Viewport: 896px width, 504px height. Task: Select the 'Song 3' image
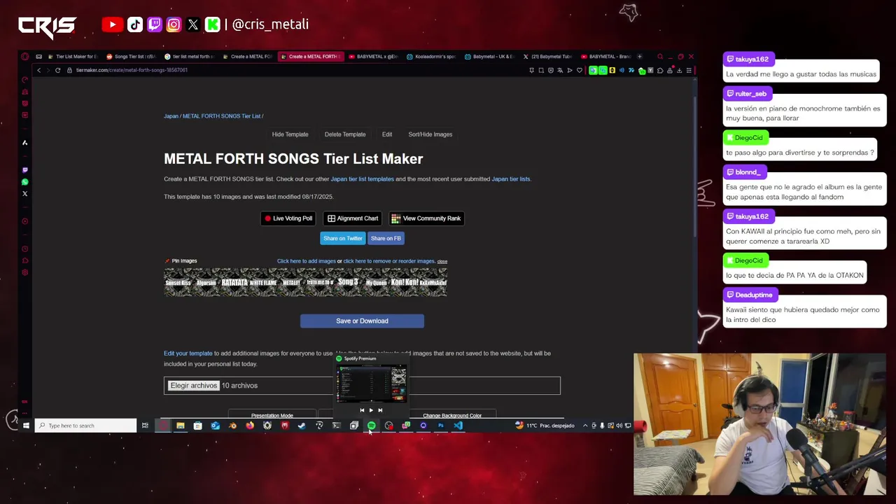pyautogui.click(x=348, y=283)
